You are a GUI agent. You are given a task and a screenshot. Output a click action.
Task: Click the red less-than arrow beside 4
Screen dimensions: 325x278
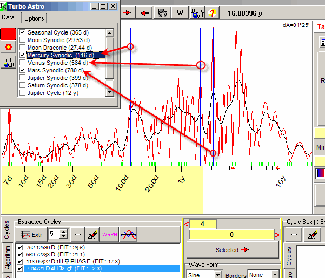coord(187,224)
